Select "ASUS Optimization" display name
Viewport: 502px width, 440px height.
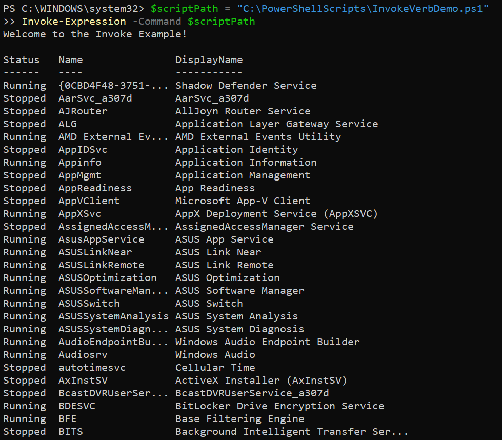[x=228, y=277]
